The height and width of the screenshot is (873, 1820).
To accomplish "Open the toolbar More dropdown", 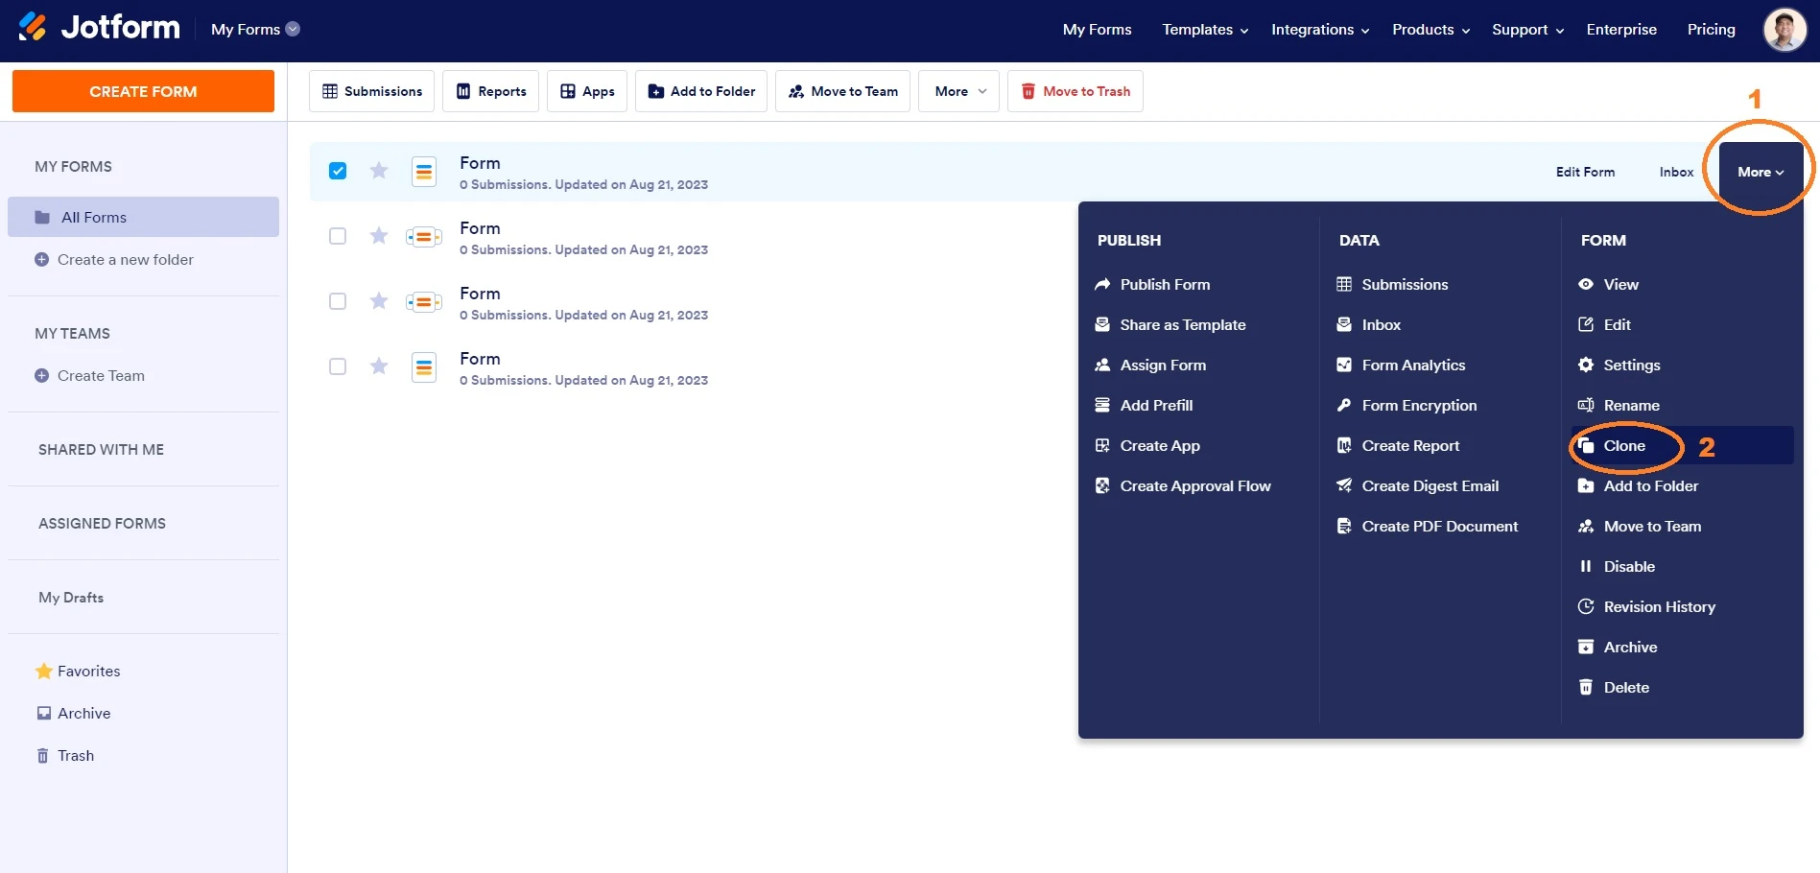I will [958, 91].
